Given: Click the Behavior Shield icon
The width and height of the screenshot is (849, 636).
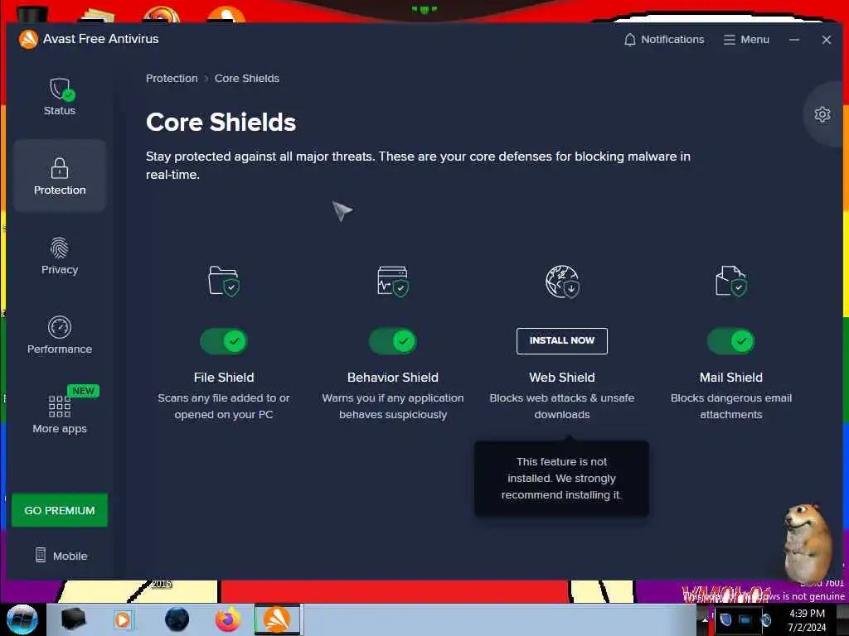Looking at the screenshot, I should coord(392,281).
